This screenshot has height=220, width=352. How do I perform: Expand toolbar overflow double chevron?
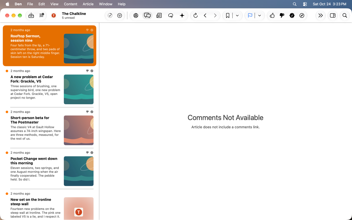click(321, 16)
